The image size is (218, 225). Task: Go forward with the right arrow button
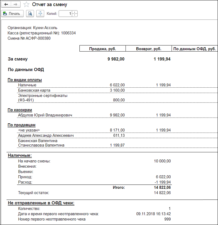[16, 4]
